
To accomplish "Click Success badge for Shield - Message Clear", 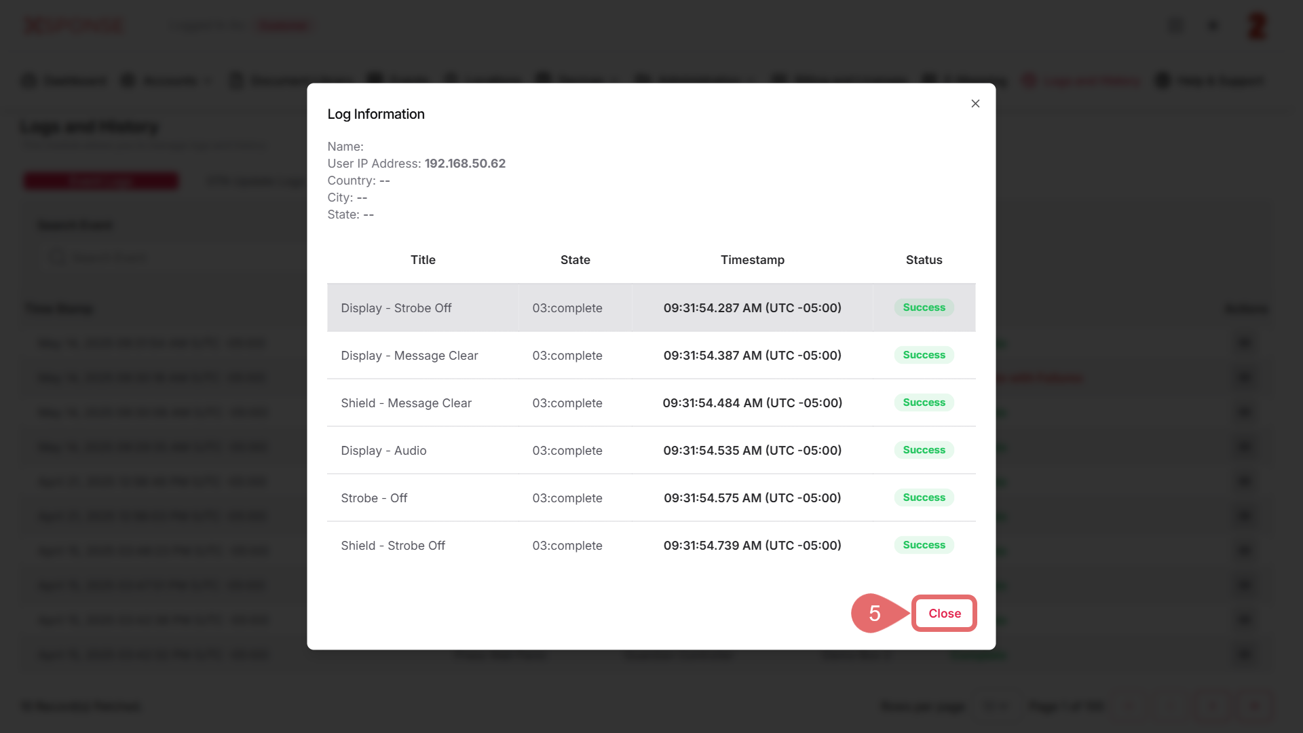I will (x=924, y=402).
